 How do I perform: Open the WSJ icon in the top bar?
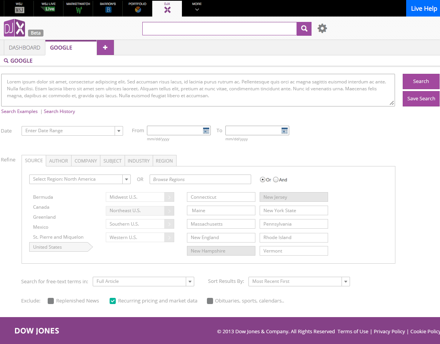click(x=19, y=10)
